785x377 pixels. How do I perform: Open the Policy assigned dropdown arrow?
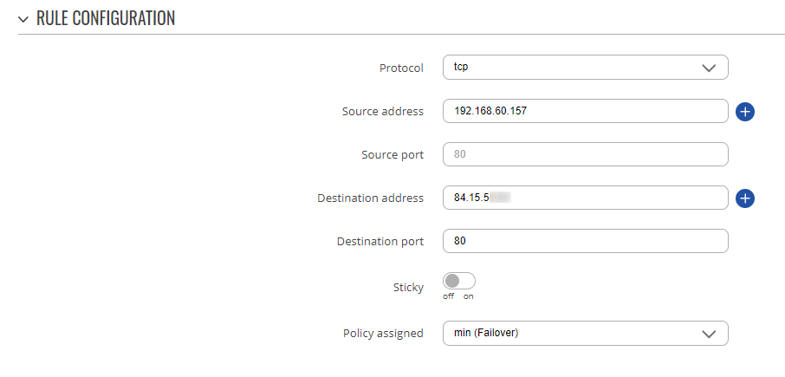click(709, 334)
